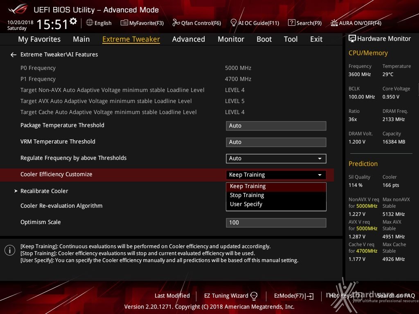Click the Core Voltage 0.950 V value

391,97
